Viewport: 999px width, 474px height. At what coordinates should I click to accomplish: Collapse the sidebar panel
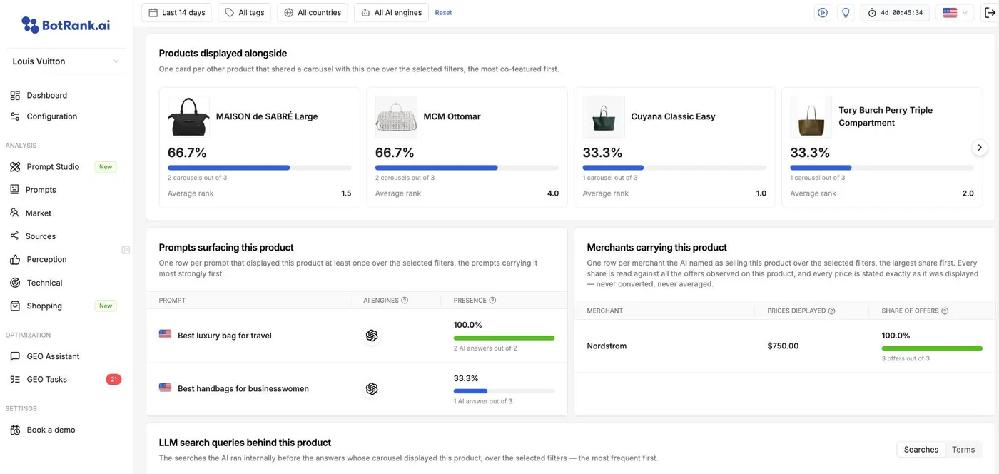click(x=126, y=250)
